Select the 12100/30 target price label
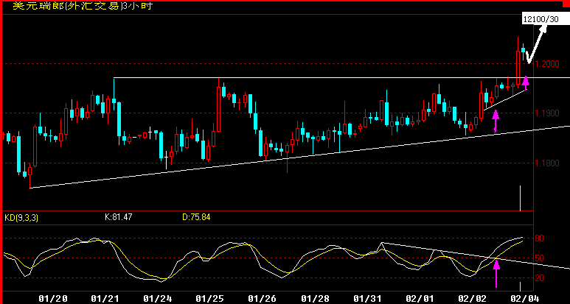This screenshot has width=570, height=304. pyautogui.click(x=546, y=20)
